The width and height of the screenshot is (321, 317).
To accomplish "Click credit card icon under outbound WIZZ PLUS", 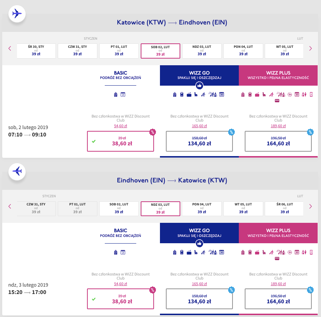I will [277, 101].
